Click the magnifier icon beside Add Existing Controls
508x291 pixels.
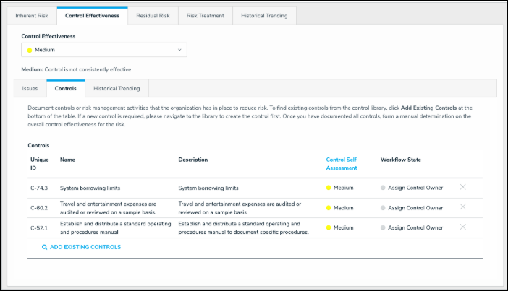pyautogui.click(x=44, y=247)
